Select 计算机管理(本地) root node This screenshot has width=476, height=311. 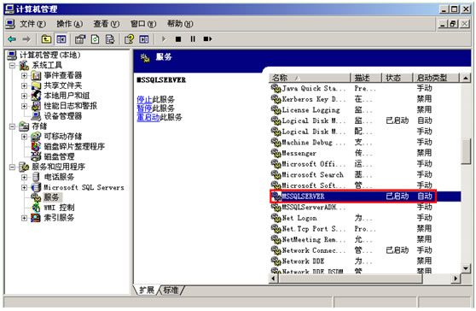pyautogui.click(x=49, y=55)
